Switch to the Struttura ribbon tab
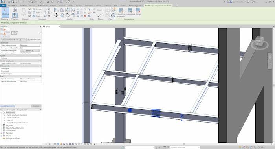 (x=23, y=6)
